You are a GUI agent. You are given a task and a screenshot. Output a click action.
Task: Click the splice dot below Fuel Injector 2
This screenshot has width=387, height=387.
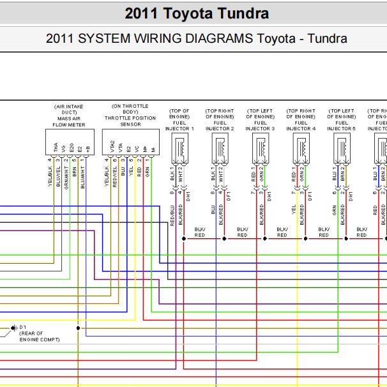click(224, 239)
